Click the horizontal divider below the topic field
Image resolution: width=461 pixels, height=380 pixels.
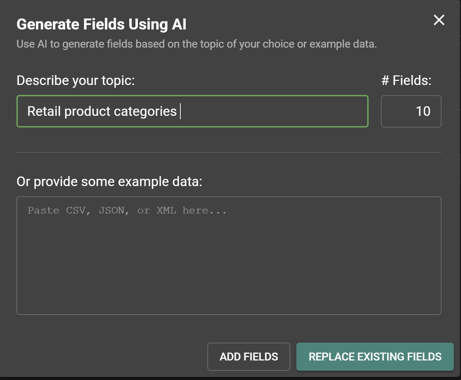click(229, 152)
